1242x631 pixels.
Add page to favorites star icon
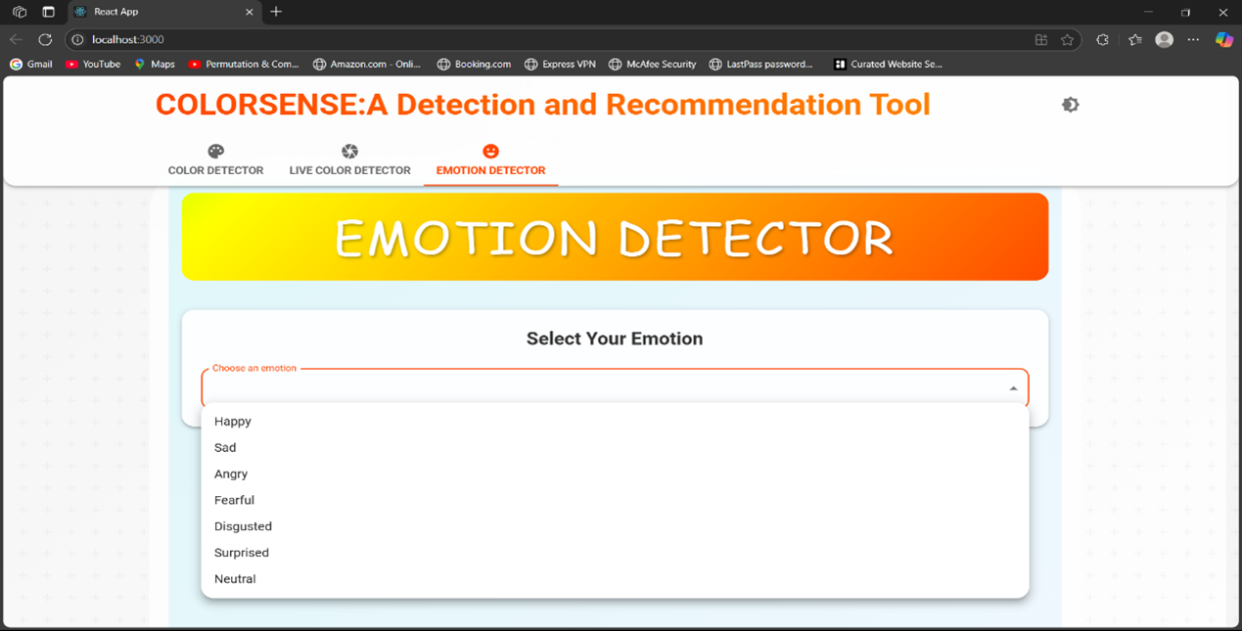1067,40
